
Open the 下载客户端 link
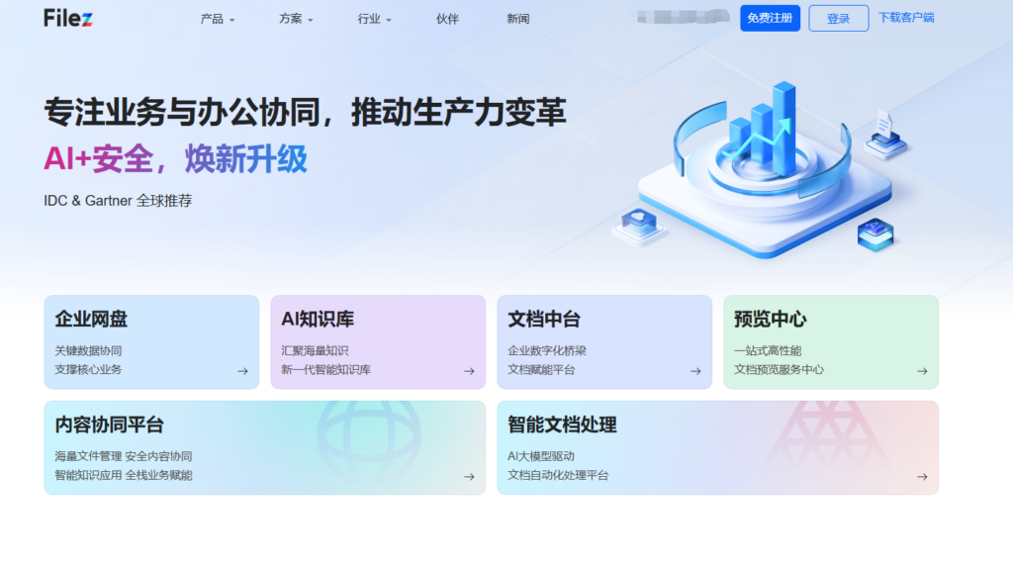pos(906,18)
